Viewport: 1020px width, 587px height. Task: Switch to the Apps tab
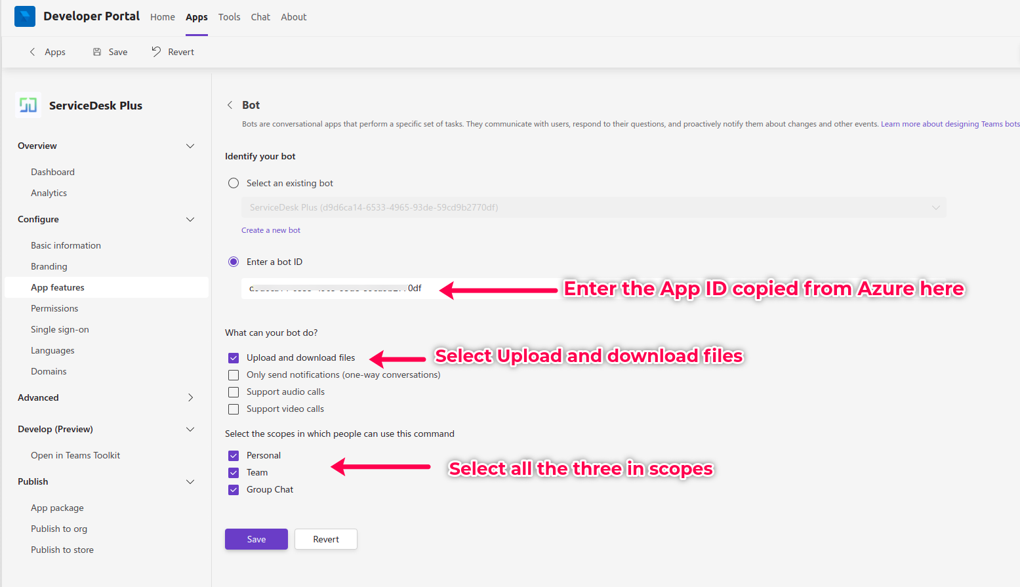click(197, 17)
